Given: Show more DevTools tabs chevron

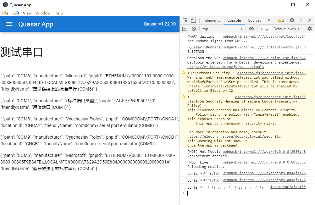Looking at the screenshot, I should click(x=269, y=20).
